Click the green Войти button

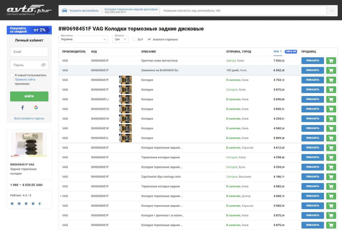[29, 96]
